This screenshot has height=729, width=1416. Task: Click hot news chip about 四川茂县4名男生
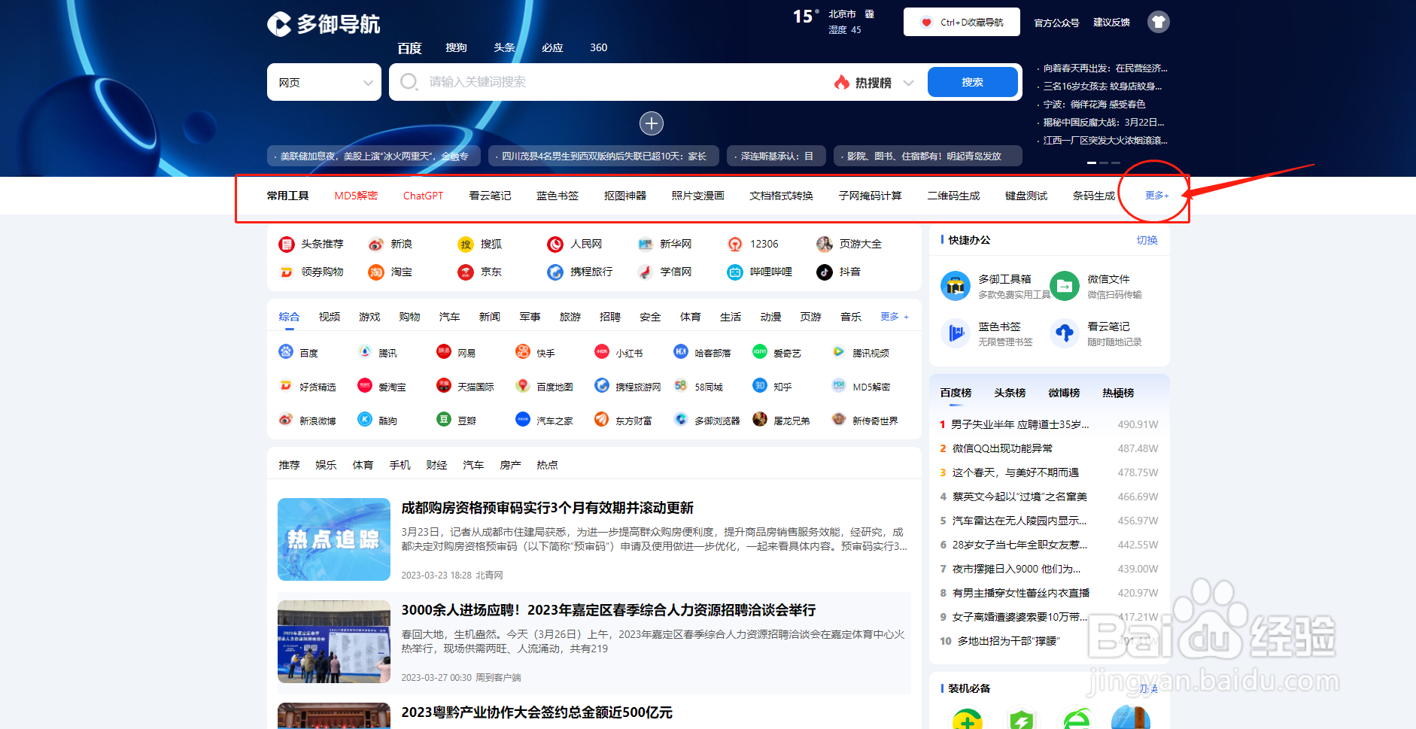click(603, 156)
